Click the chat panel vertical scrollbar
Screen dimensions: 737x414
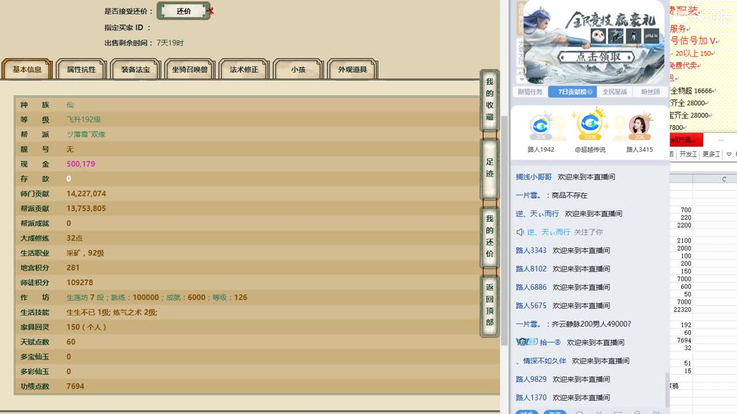[x=667, y=390]
